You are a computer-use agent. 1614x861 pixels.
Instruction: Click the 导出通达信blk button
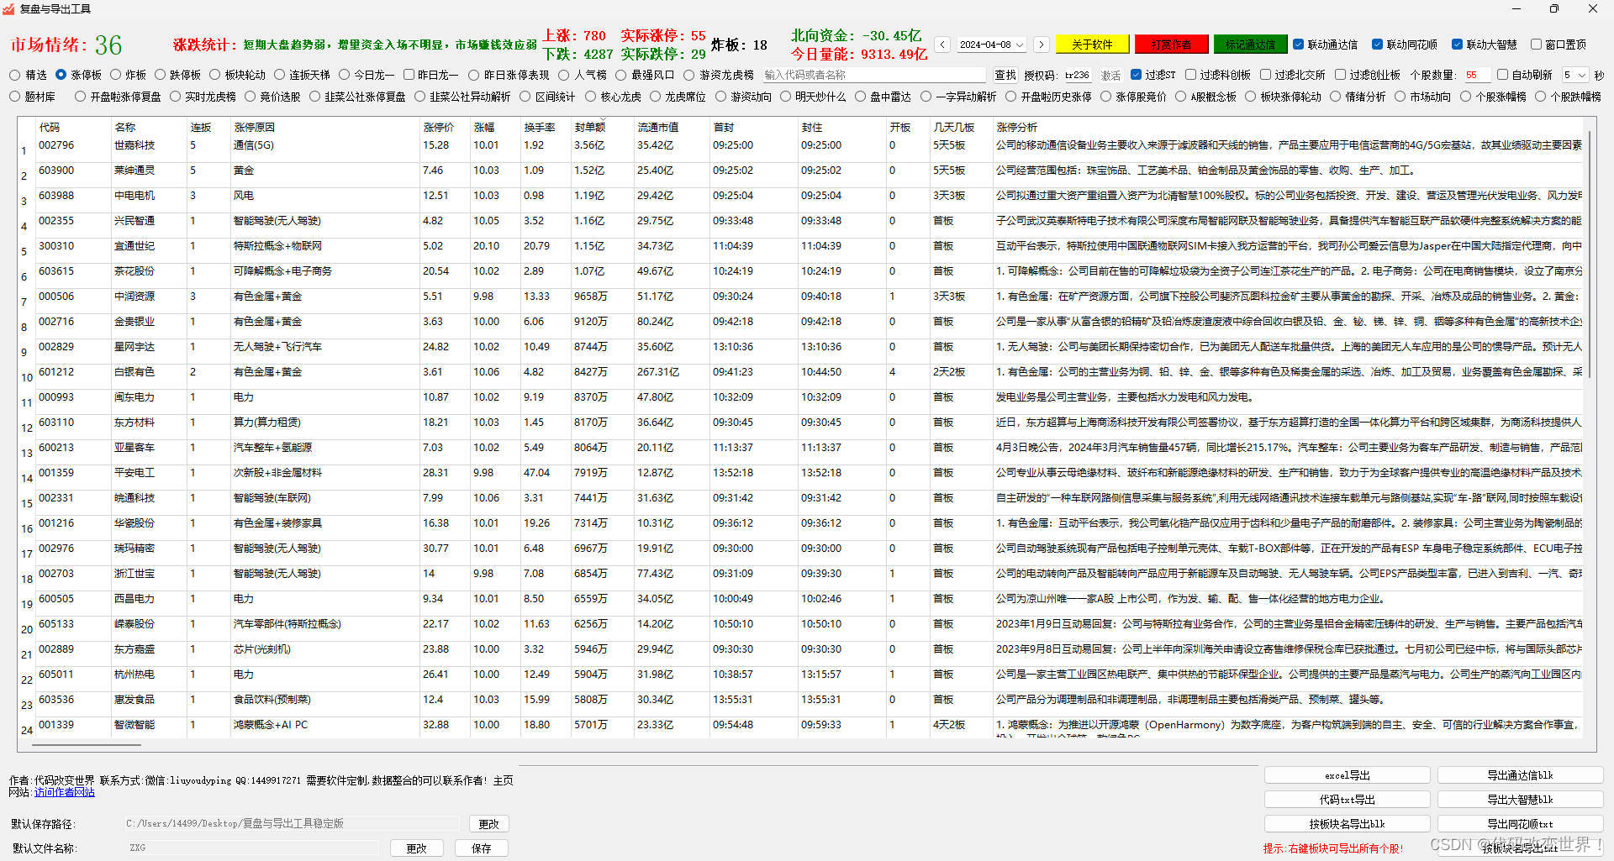tap(1520, 775)
